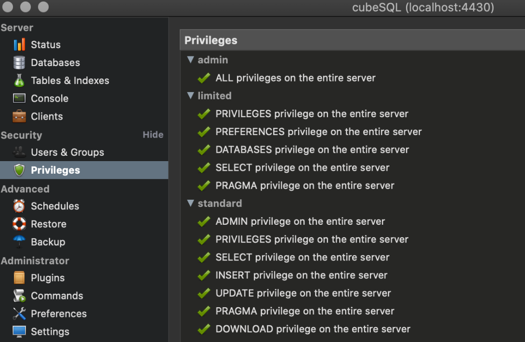The image size is (525, 342).
Task: Select the Commands label in sidebar
Action: pyautogui.click(x=57, y=296)
